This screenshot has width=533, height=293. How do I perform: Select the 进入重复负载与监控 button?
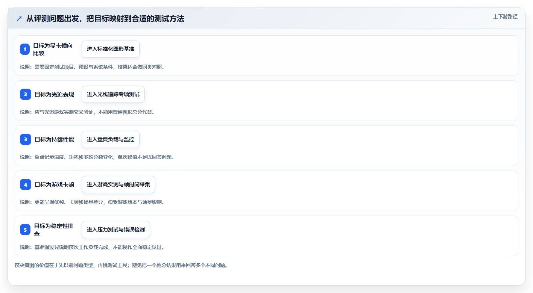[111, 139]
